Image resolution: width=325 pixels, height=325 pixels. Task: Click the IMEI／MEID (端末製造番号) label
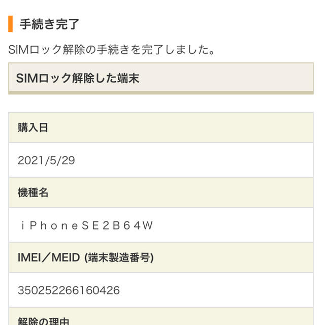(x=86, y=257)
